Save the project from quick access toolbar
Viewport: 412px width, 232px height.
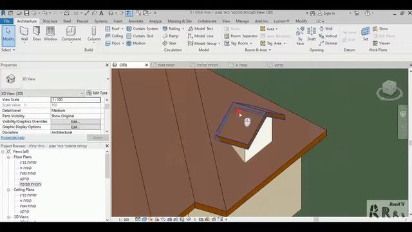(x=26, y=13)
